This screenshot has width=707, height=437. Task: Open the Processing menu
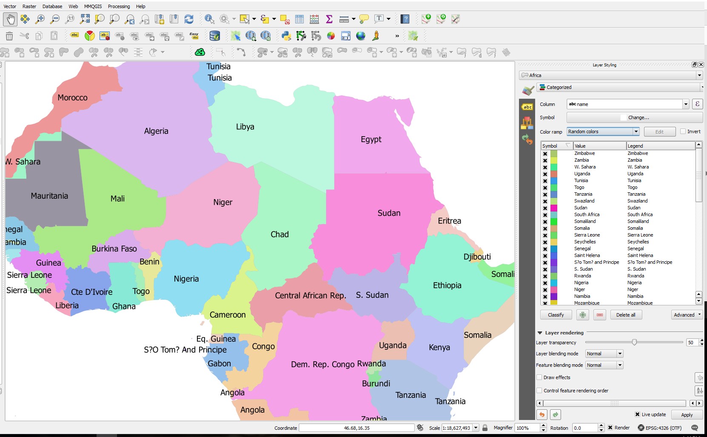[119, 6]
